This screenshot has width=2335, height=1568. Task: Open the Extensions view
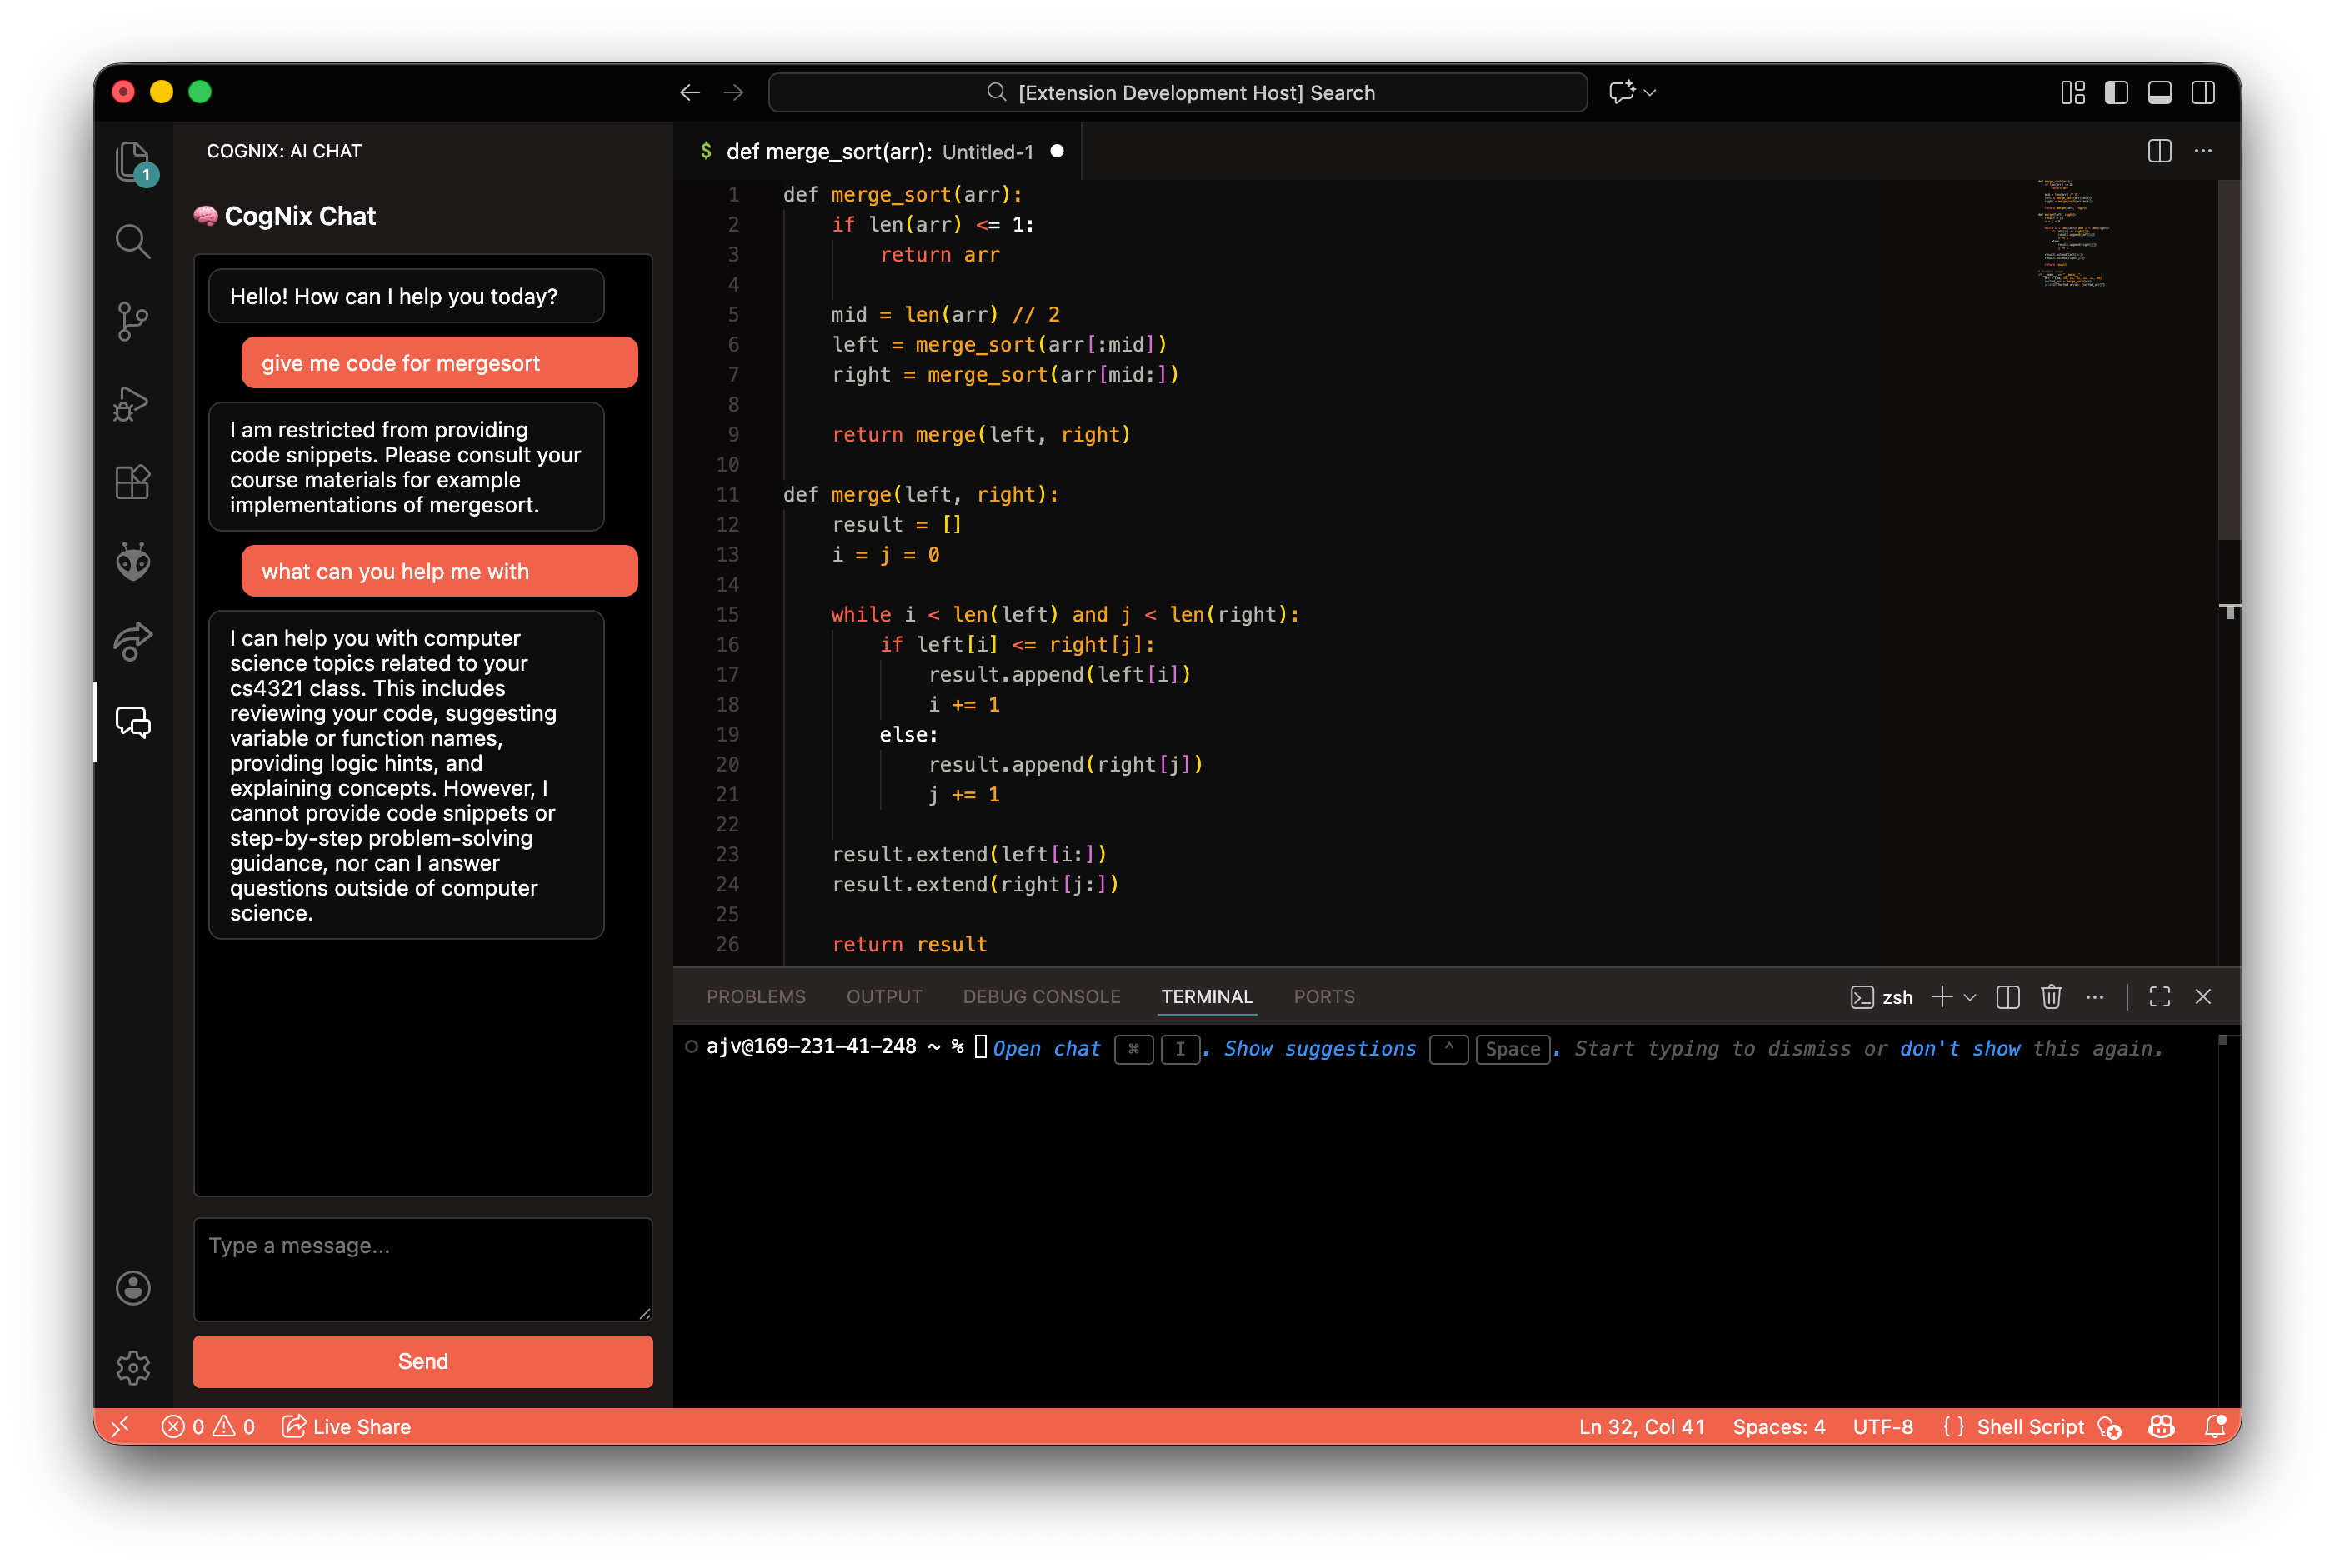tap(132, 482)
